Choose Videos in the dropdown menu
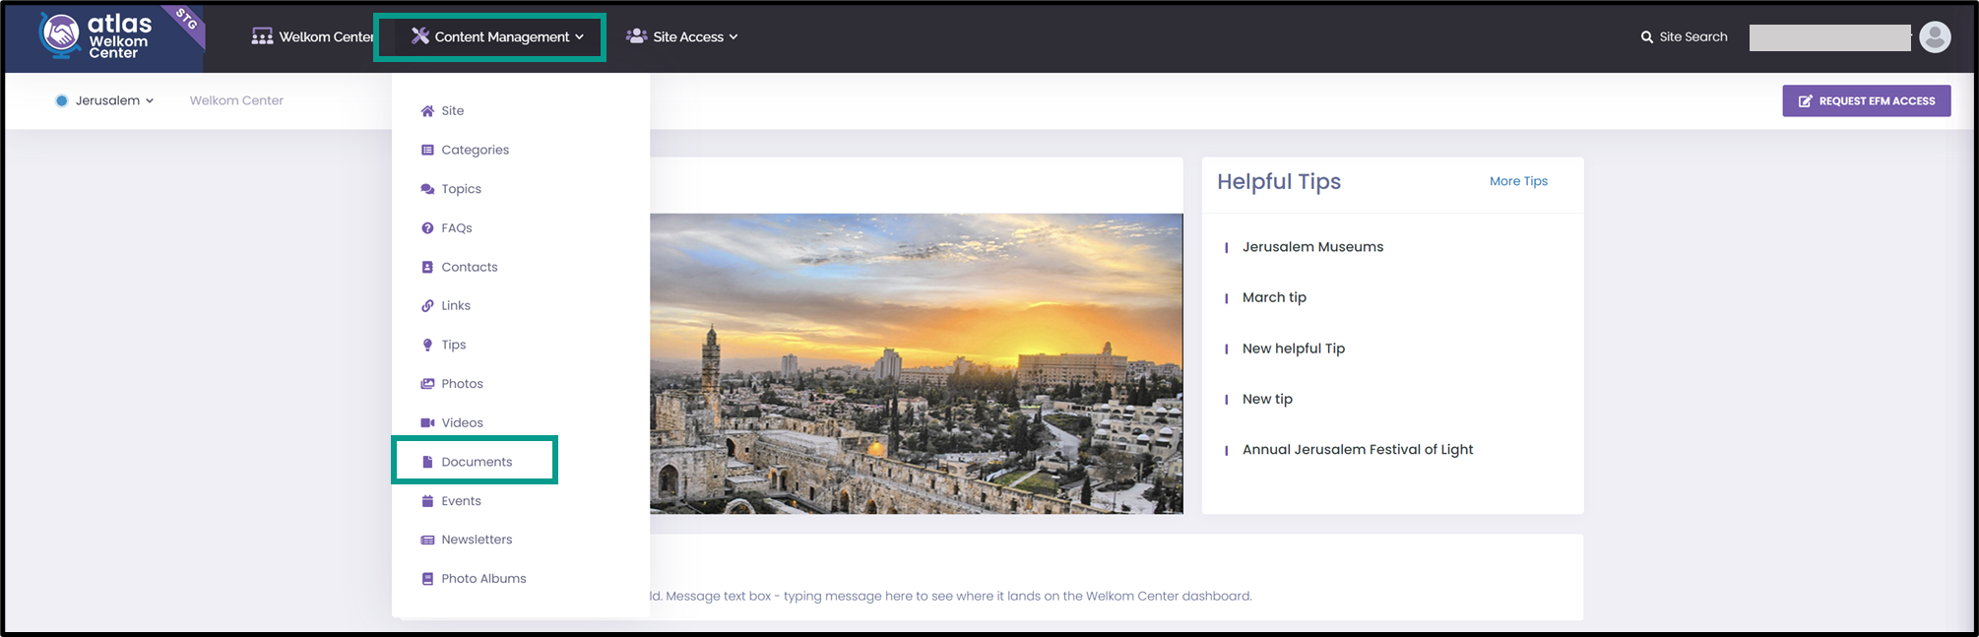The height and width of the screenshot is (637, 1979). click(x=463, y=422)
